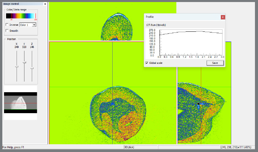Viewport: 258px width, 152px height.
Task: Click the Z position slider handle
Action: 32,68
